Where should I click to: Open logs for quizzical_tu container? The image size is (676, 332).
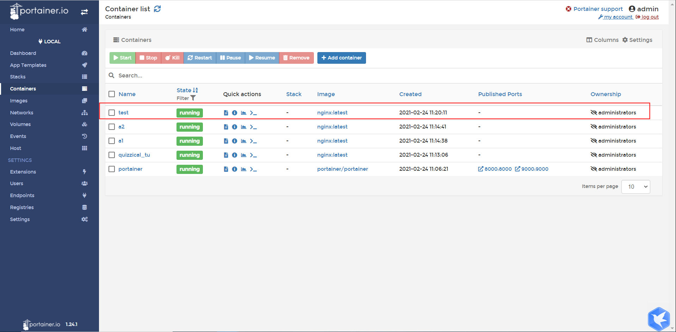[226, 155]
